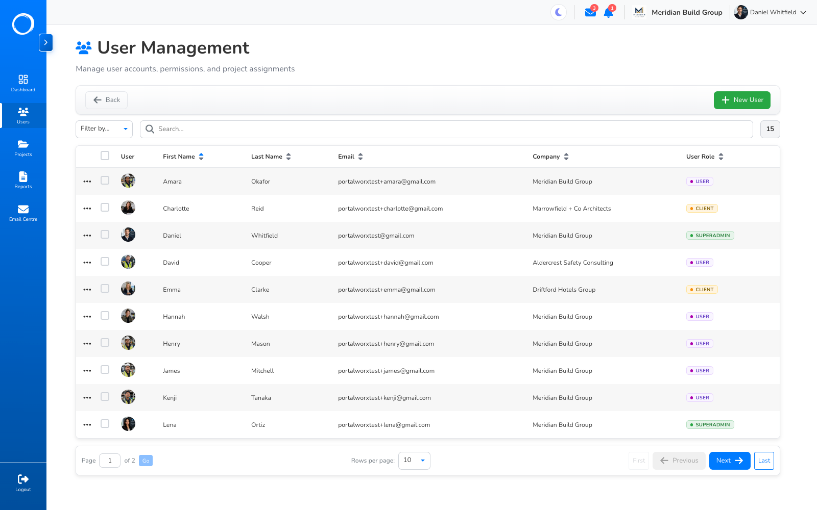Expand Daniel Whitfield account menu
Image resolution: width=817 pixels, height=510 pixels.
tap(770, 12)
